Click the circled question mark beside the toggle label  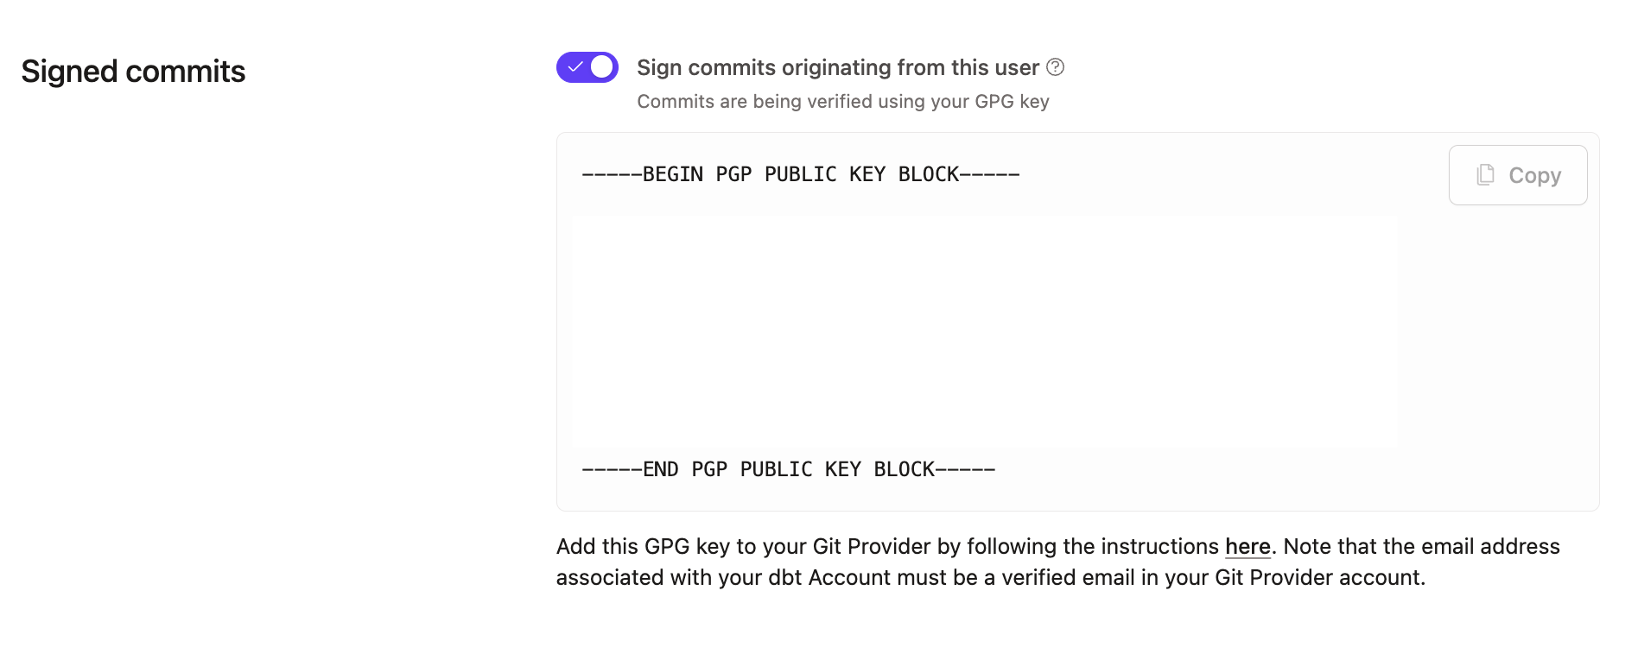click(x=1056, y=67)
